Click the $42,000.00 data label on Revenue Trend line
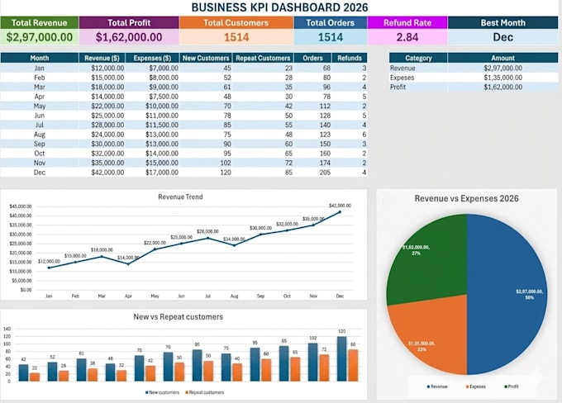This screenshot has width=562, height=403. [x=340, y=206]
